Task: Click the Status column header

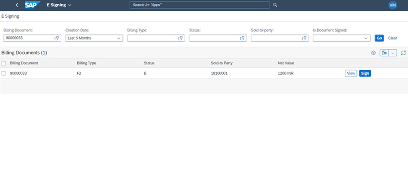Action: coord(149,63)
